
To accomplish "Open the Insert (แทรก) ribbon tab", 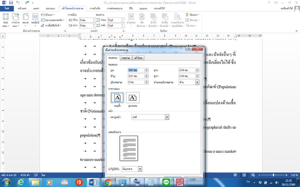I will coord(36,8).
